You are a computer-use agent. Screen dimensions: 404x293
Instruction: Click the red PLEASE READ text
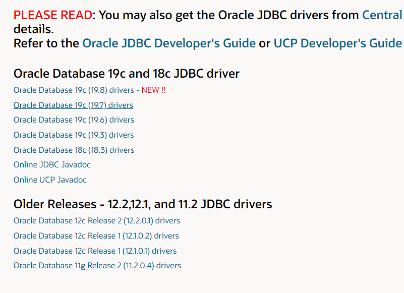tap(53, 15)
